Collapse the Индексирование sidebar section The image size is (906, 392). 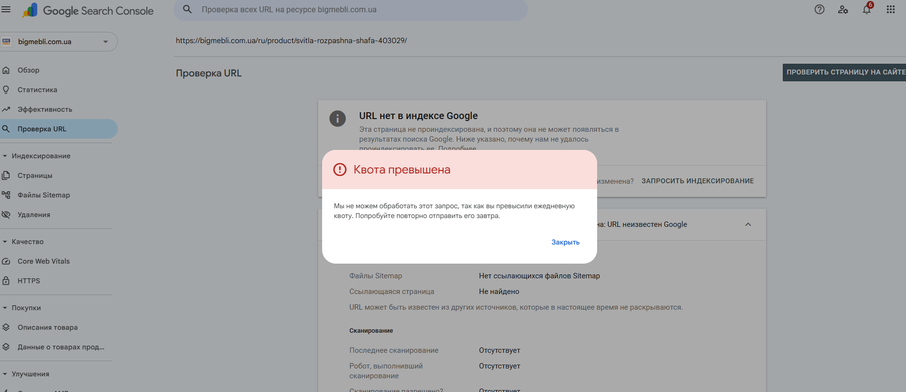[x=5, y=156]
